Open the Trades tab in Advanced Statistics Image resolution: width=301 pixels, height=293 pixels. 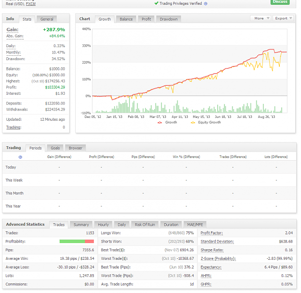[59, 225]
